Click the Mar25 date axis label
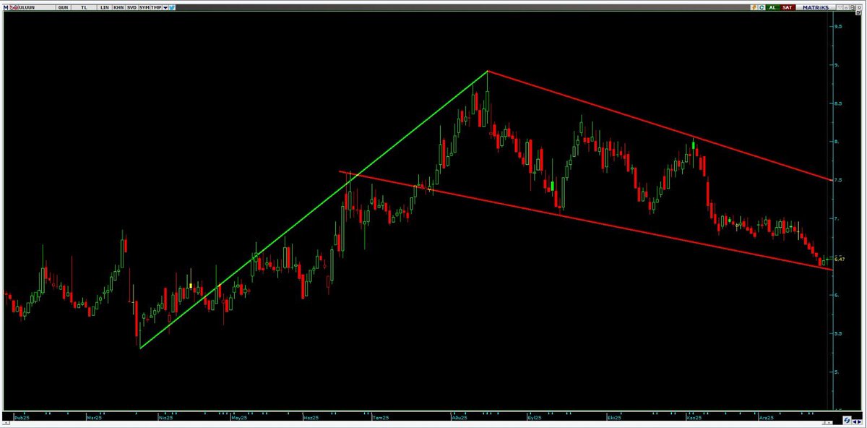The image size is (867, 428). point(95,418)
